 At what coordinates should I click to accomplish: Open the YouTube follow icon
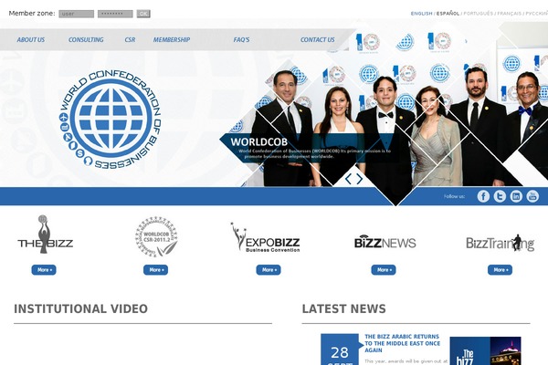point(532,196)
